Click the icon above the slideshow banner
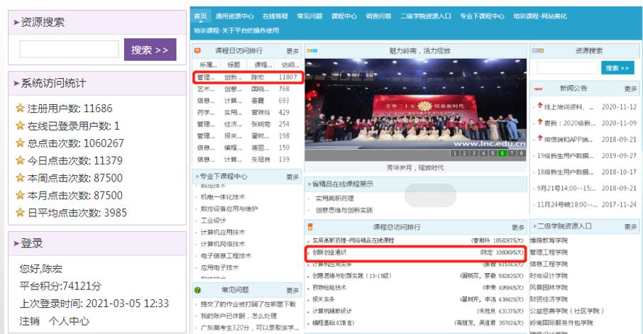 point(312,51)
